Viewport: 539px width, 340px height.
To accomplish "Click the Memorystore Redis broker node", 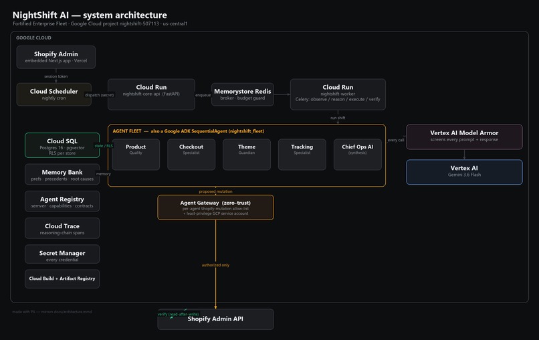I will point(242,94).
